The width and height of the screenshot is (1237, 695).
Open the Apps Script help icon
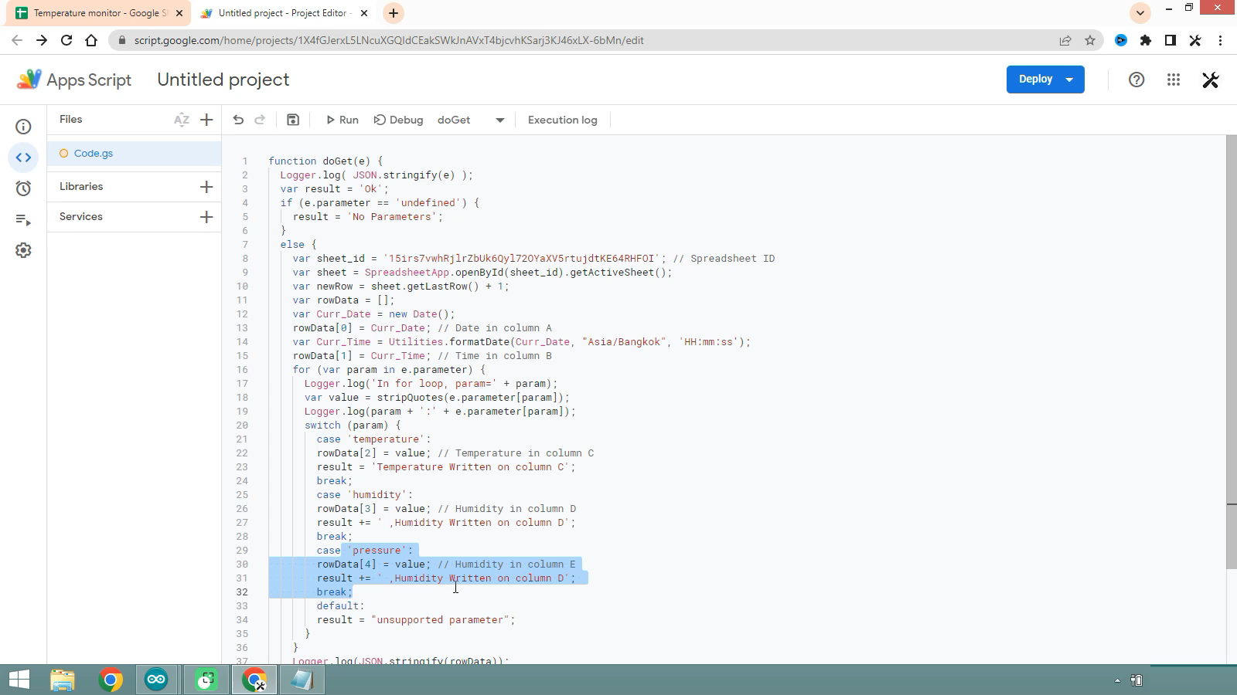1136,80
